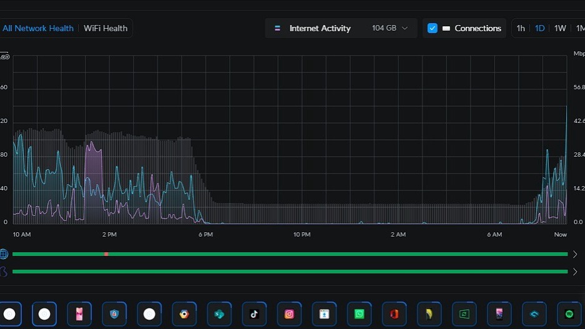
Task: Click the lower green health bar
Action: point(290,272)
